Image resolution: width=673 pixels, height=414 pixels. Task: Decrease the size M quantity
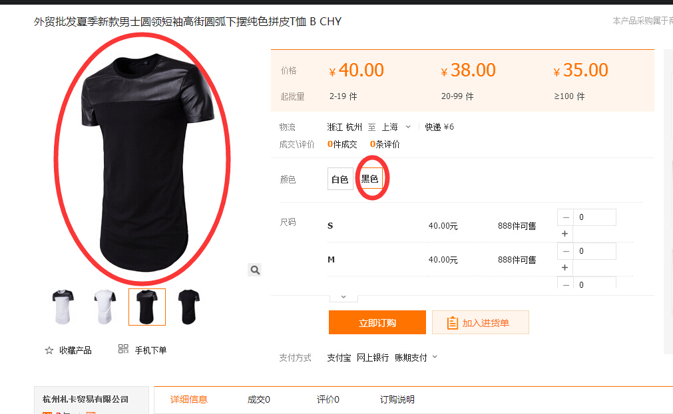(566, 251)
